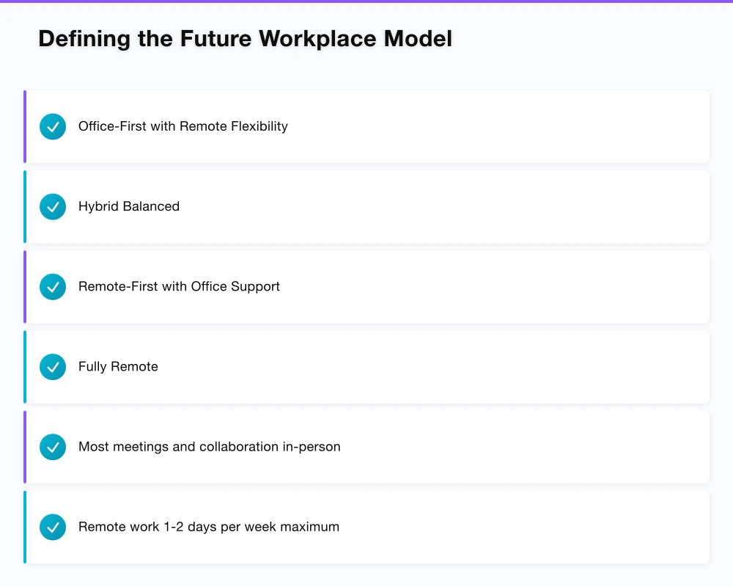Image resolution: width=733 pixels, height=587 pixels.
Task: Select the Most meetings and collaboration in-person text
Action: (x=209, y=446)
